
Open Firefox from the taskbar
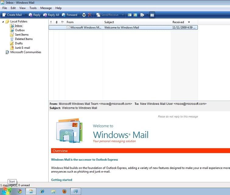64,191
